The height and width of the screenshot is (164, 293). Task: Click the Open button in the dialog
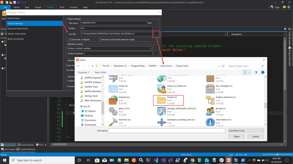(237, 136)
